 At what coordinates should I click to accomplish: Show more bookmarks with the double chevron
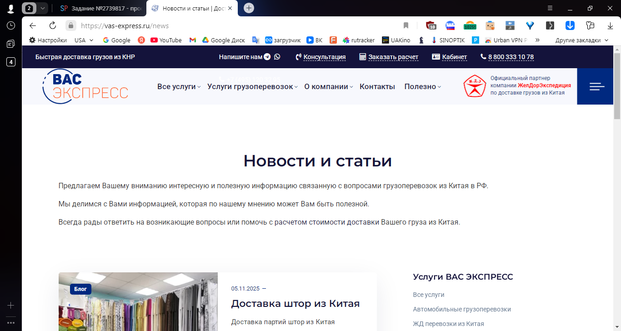[x=537, y=40]
